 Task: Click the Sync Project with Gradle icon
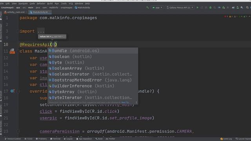point(233,7)
